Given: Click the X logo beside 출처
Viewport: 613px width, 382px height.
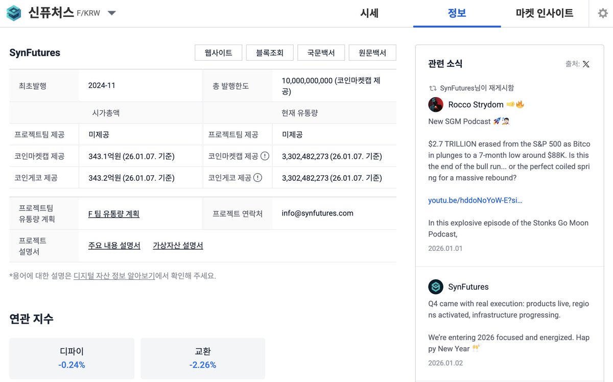Looking at the screenshot, I should point(586,64).
